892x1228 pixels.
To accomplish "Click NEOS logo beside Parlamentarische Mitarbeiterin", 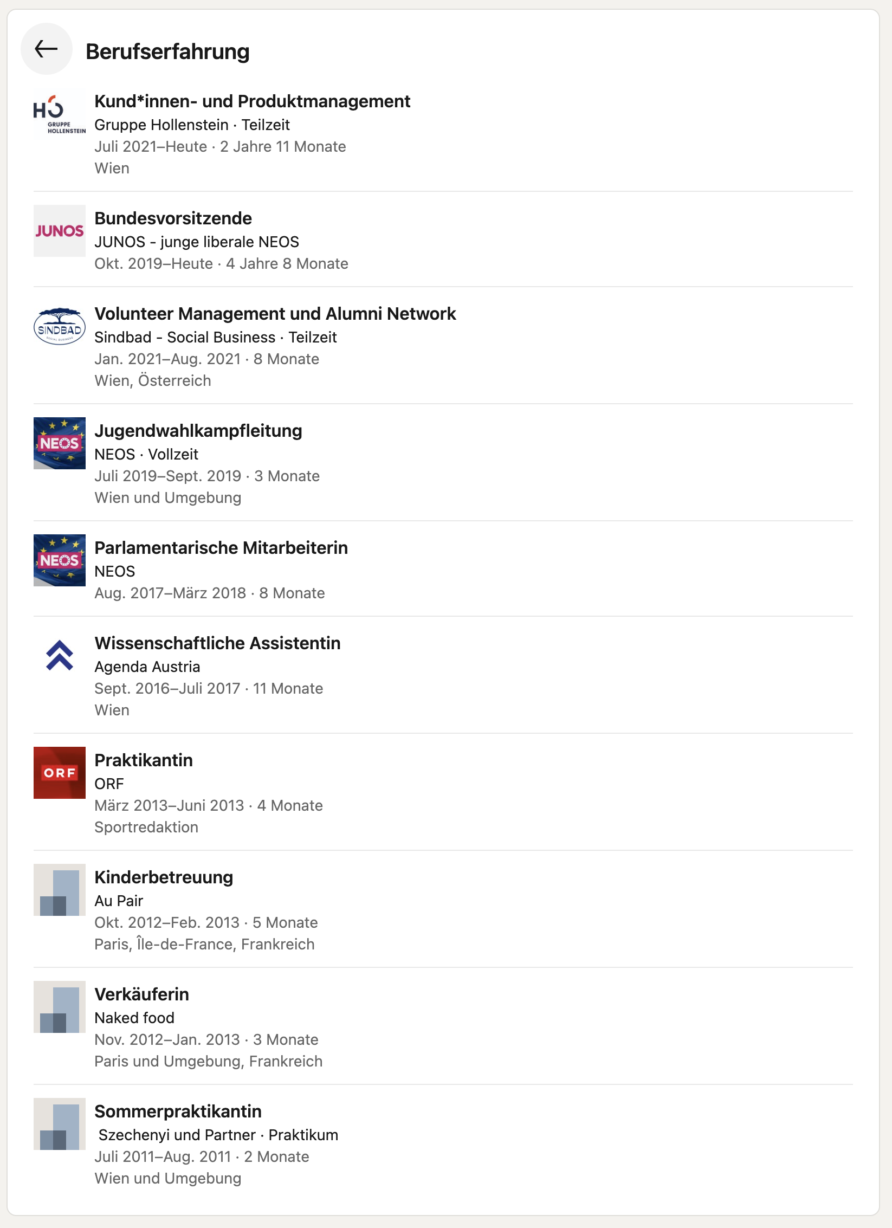I will [x=60, y=560].
